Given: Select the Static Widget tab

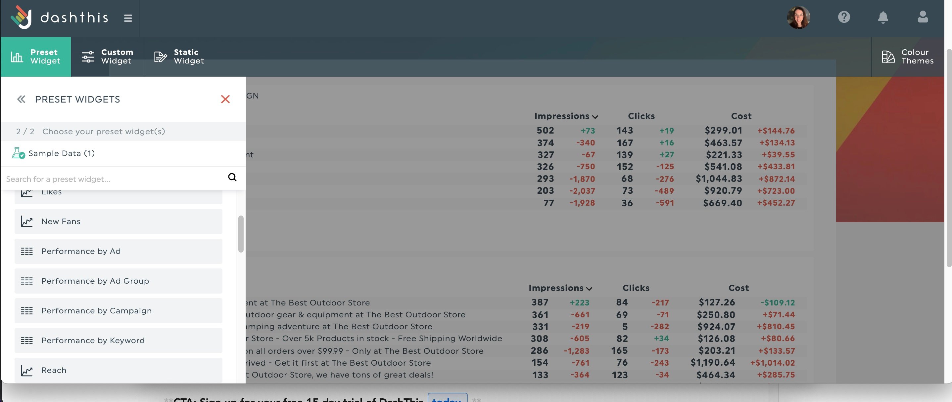Looking at the screenshot, I should tap(179, 57).
